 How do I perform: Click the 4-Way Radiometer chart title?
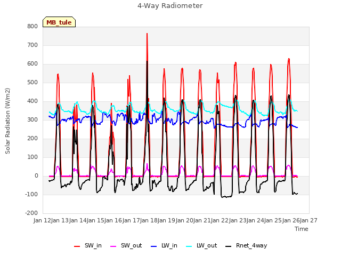(x=170, y=6)
